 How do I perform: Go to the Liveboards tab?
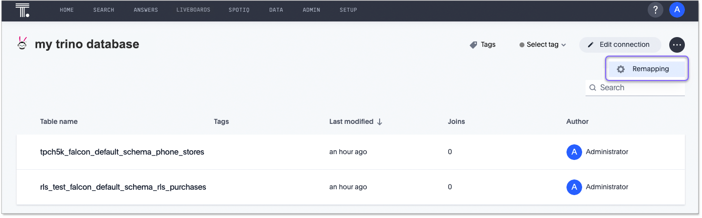point(193,10)
